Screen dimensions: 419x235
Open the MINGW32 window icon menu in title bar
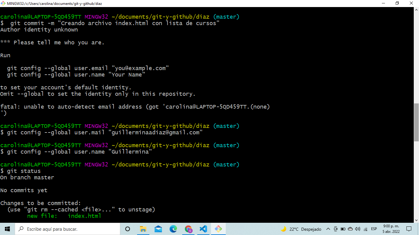point(3,3)
